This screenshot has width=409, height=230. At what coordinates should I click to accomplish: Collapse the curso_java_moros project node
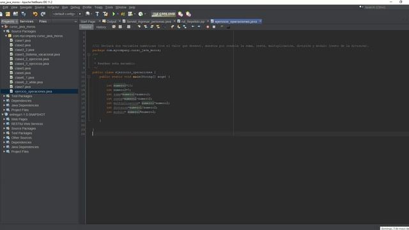[x=3, y=27]
